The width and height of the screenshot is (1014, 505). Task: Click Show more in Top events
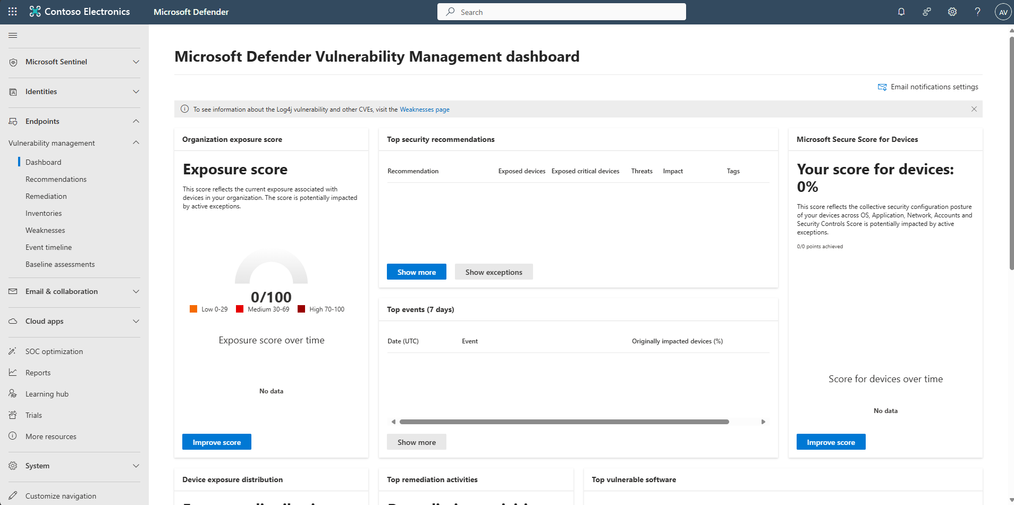(x=417, y=442)
